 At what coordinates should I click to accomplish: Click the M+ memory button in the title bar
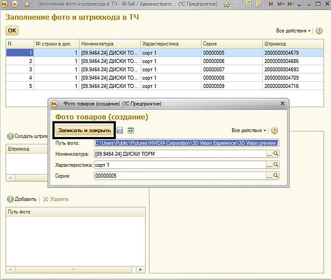coord(281,4)
